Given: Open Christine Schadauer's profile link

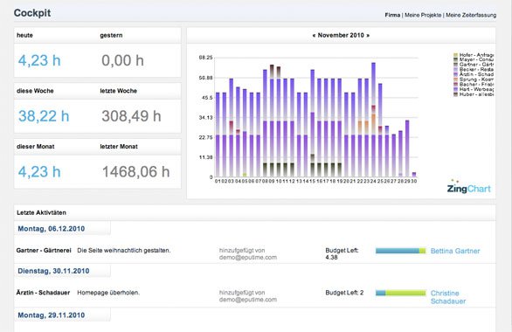Looking at the screenshot, I should coord(448,297).
